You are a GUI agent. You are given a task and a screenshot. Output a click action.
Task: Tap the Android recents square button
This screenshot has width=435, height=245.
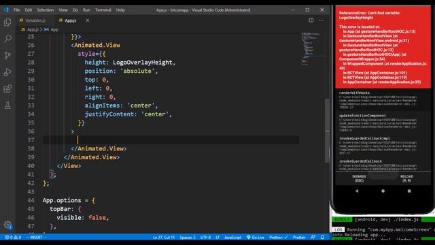tap(409, 191)
